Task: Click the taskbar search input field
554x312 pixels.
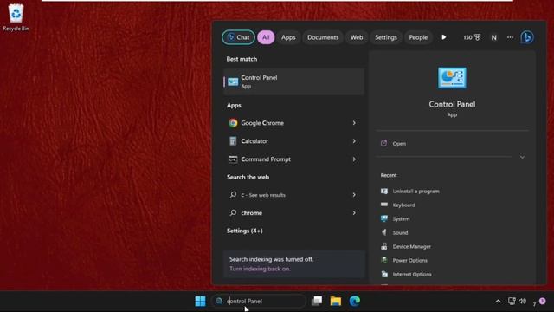Action: point(259,301)
